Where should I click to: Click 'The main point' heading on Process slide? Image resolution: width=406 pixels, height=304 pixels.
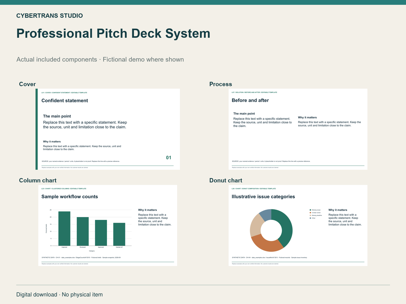pos(244,114)
